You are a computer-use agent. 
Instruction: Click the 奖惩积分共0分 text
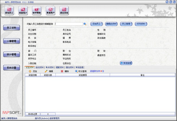click(97, 71)
